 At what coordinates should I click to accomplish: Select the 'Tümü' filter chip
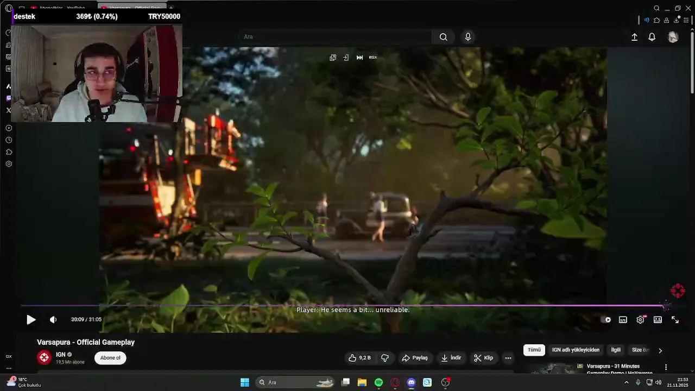[534, 350]
